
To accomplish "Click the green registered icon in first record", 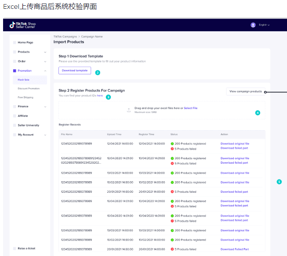I will [172, 144].
